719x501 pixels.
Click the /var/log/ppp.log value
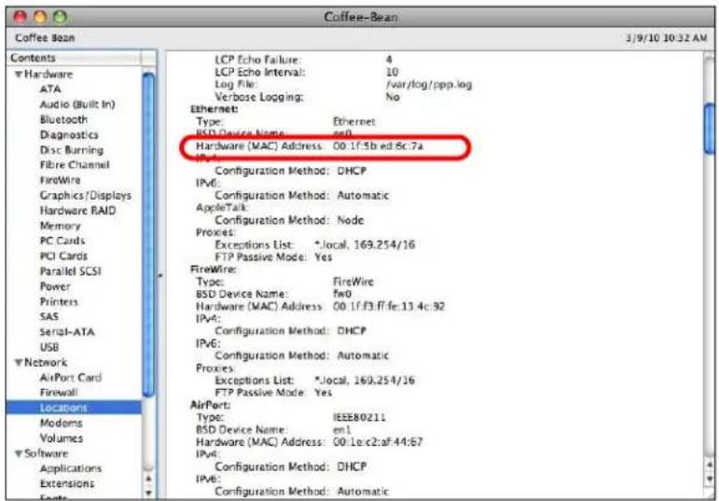pyautogui.click(x=429, y=84)
